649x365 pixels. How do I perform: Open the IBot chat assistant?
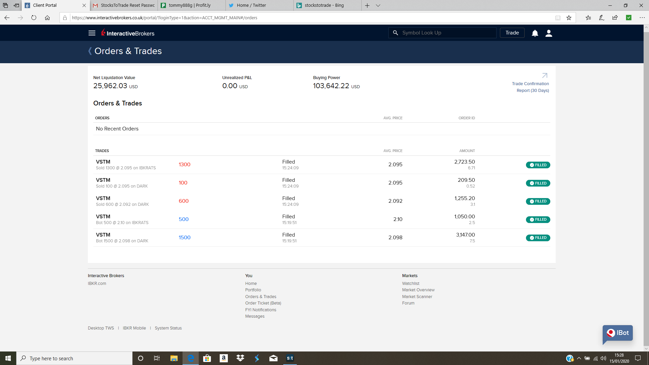[x=618, y=333]
